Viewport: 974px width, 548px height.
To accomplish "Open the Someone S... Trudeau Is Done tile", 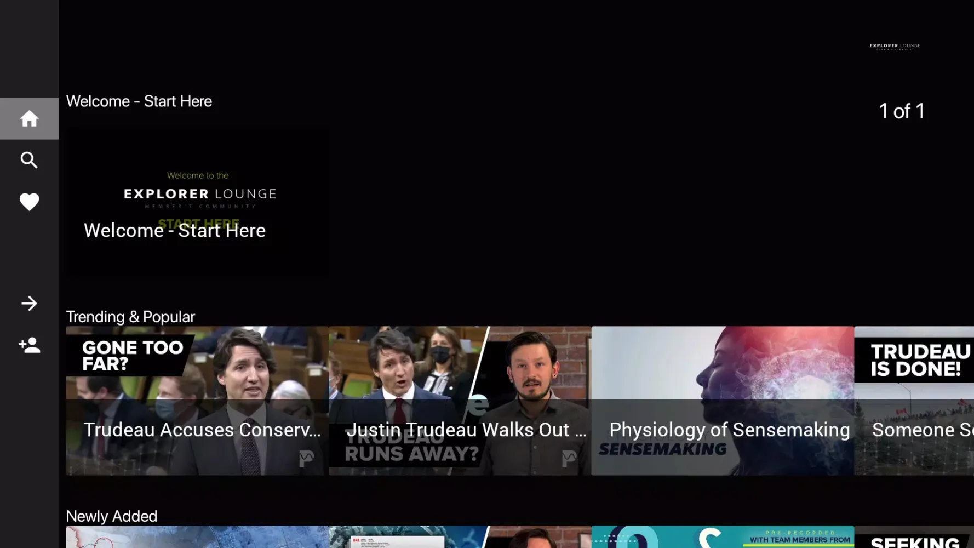I will tap(914, 401).
